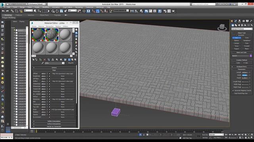Open Material Editor's Navigation menu

coord(50,26)
